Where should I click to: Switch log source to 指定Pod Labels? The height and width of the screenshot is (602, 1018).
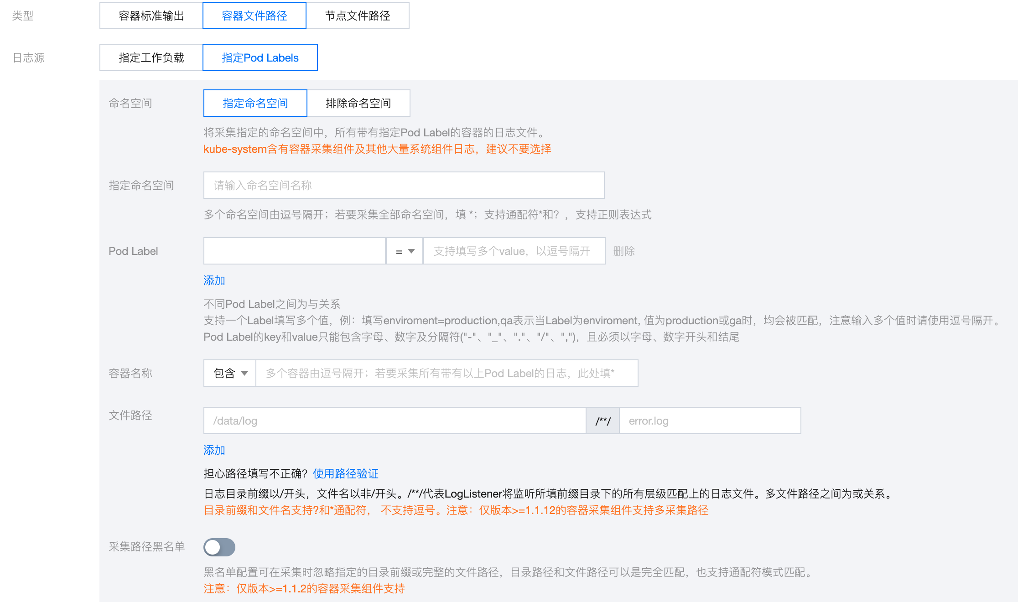[260, 58]
